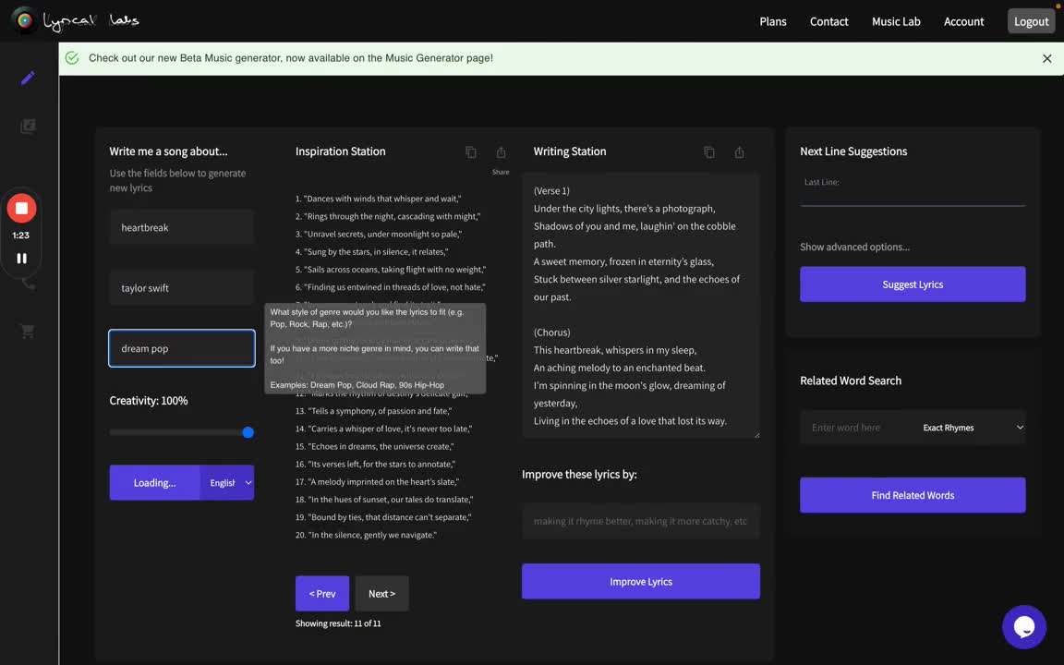The image size is (1064, 665).
Task: Stop the screen recording
Action: pos(21,208)
